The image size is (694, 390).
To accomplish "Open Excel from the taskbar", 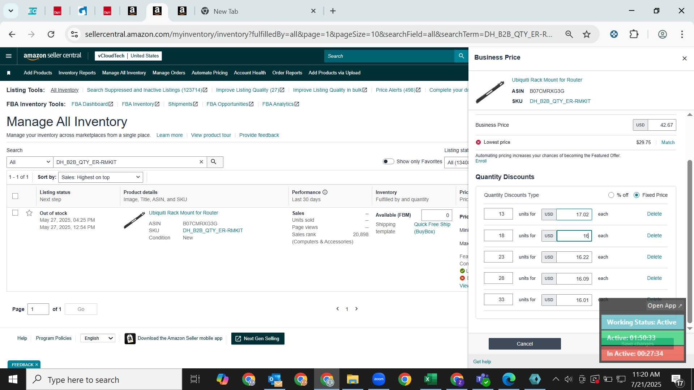I will (430, 379).
